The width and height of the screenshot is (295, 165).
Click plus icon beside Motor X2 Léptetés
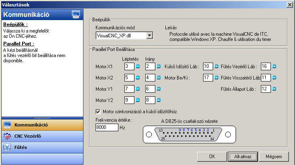coord(138,78)
